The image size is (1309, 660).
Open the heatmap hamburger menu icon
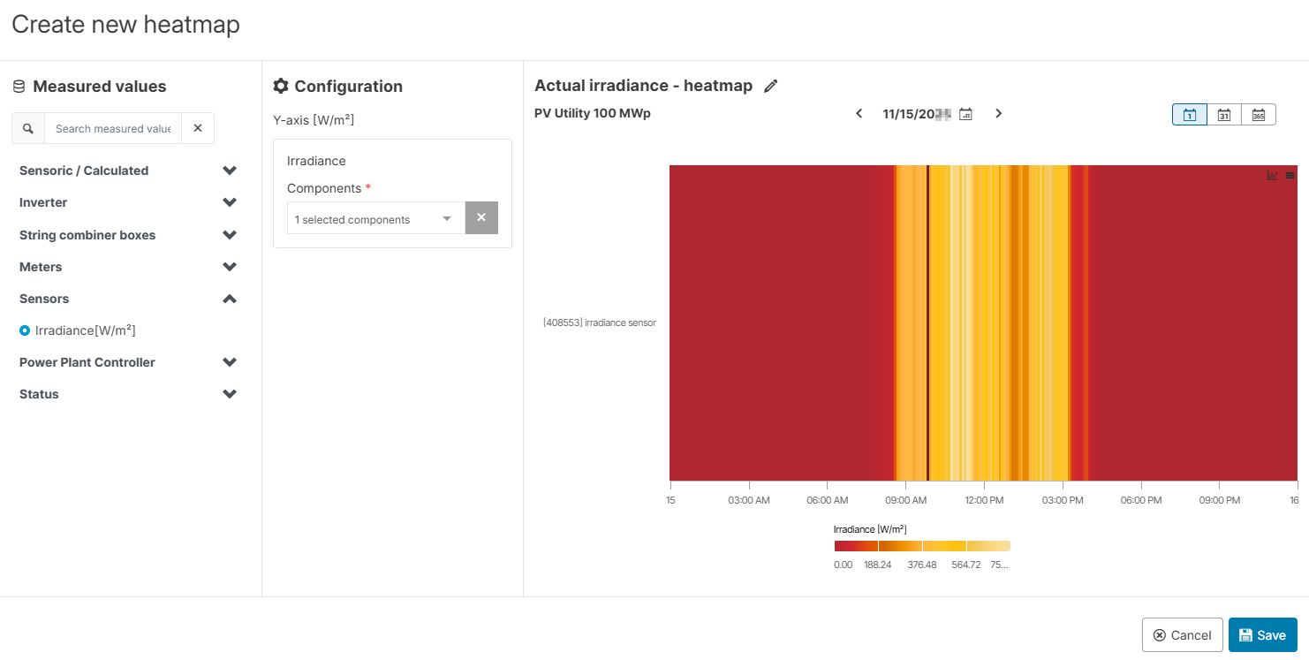tap(1290, 175)
